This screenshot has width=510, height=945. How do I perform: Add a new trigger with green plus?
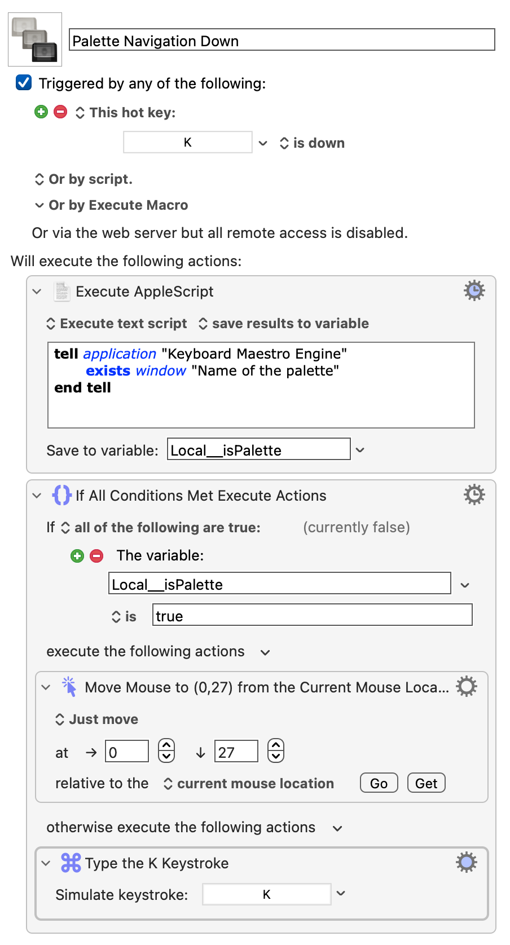[41, 112]
